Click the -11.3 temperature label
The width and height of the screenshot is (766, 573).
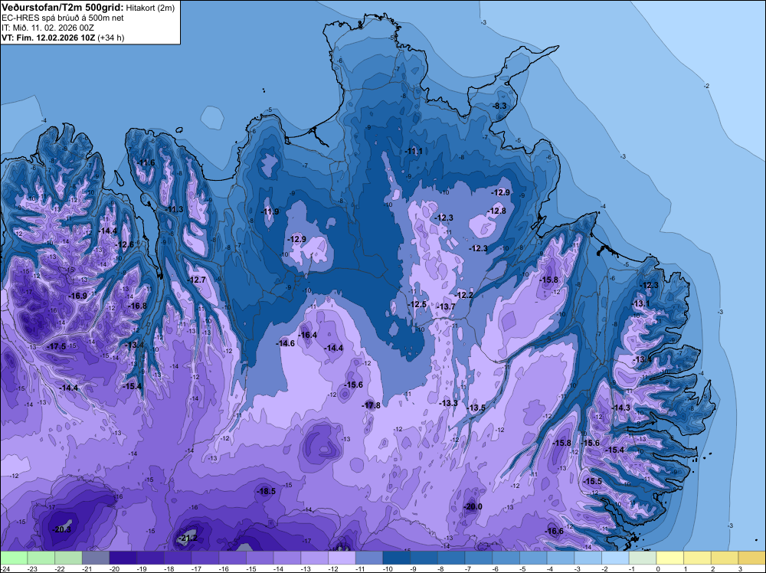tap(175, 210)
